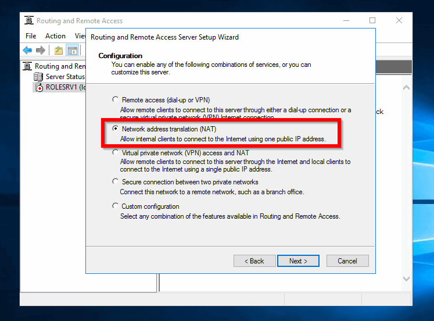Click the blue Back arrow toolbar icon
434x321 pixels.
coord(27,51)
